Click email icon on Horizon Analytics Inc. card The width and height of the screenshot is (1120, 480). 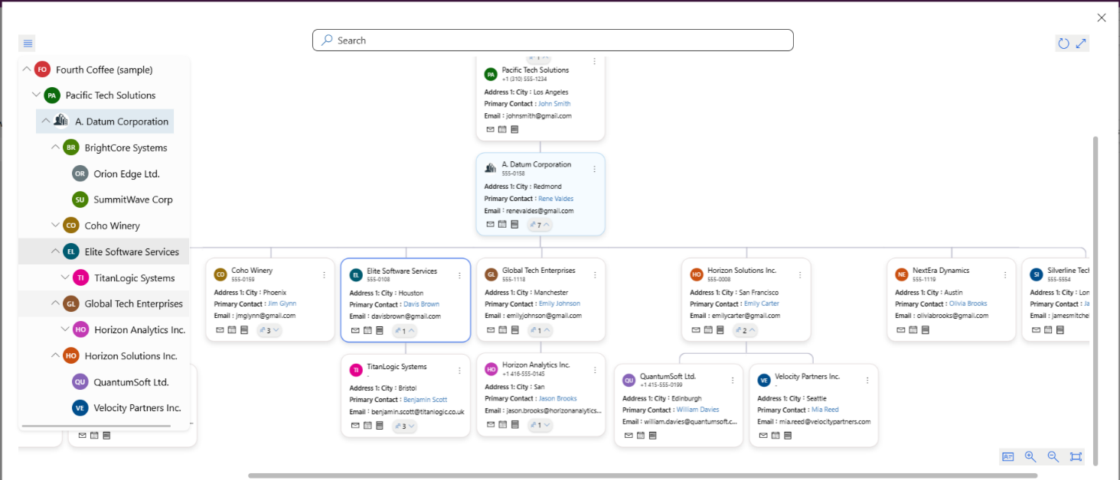coord(491,425)
